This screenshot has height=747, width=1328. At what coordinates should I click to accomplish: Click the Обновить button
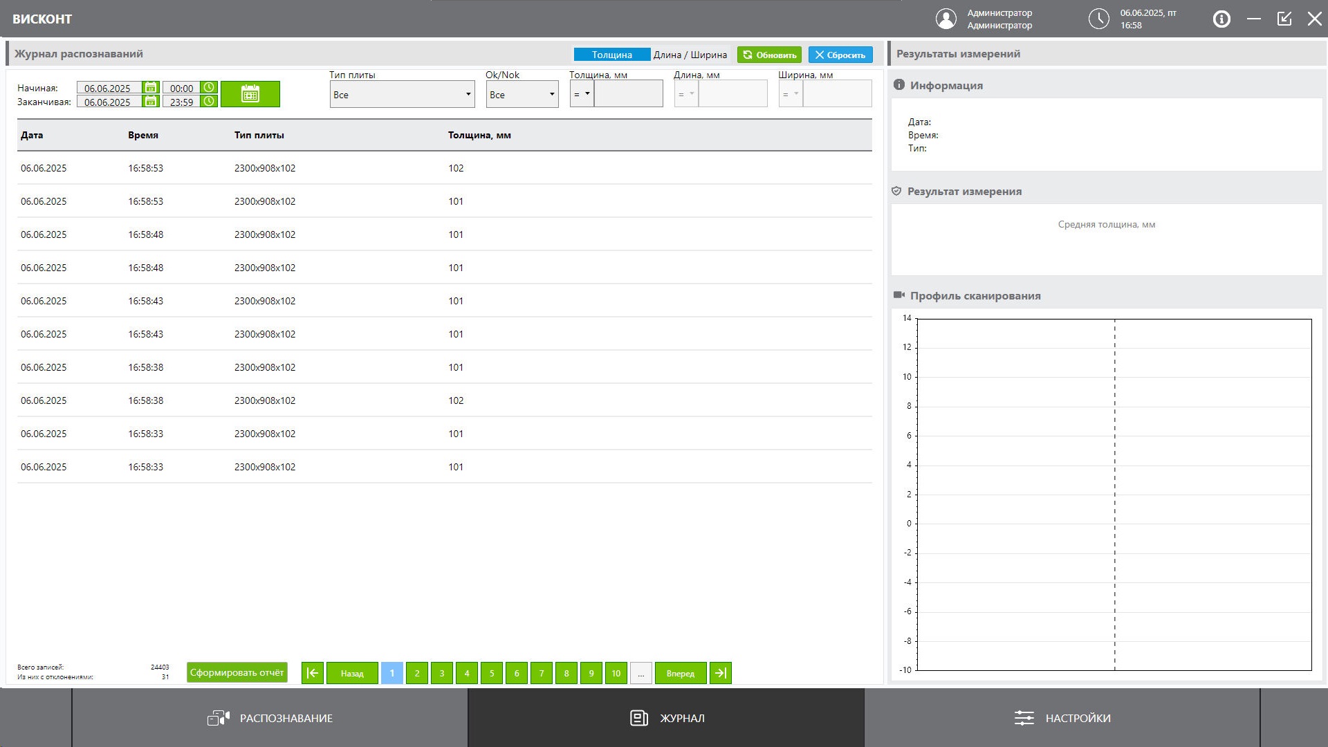[769, 55]
